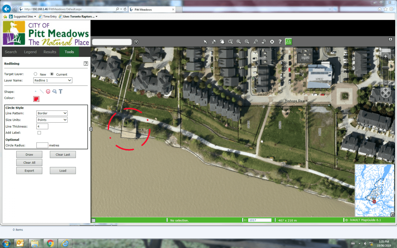Switch to the Legend tab
The width and height of the screenshot is (397, 248).
coord(30,52)
